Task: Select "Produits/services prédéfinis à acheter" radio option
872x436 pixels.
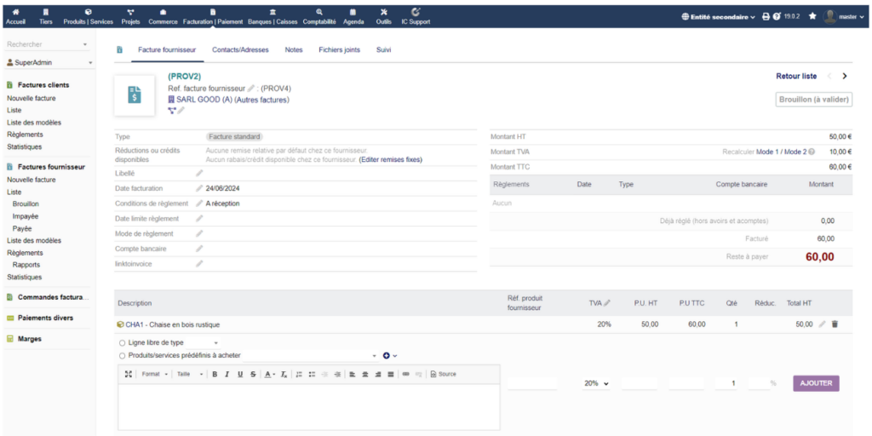Action: point(123,355)
